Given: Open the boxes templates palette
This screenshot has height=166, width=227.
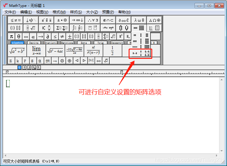Looking at the screenshot, I should click(x=154, y=28).
